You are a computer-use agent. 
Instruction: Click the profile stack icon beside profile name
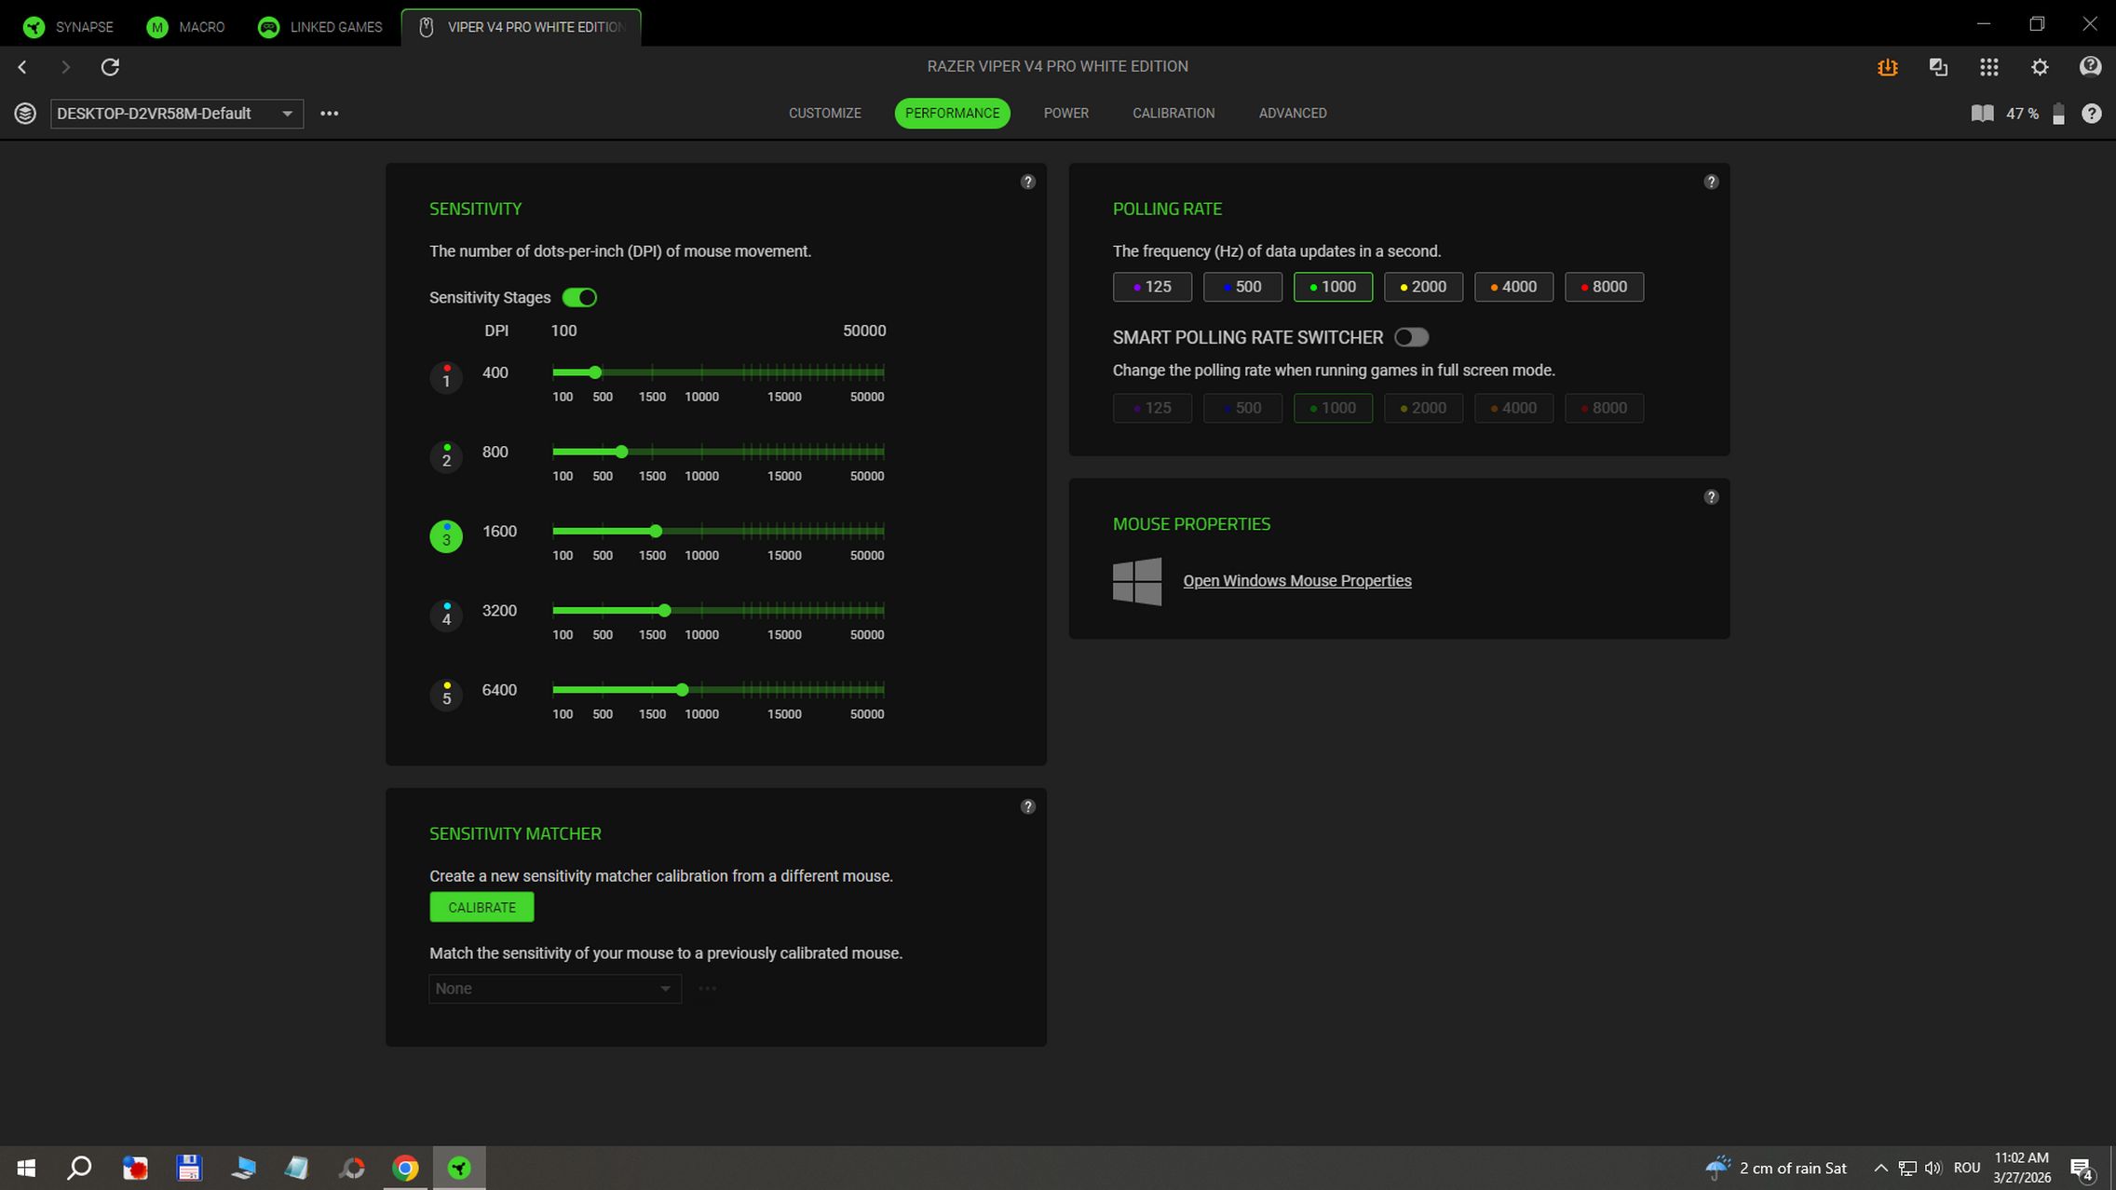click(25, 114)
